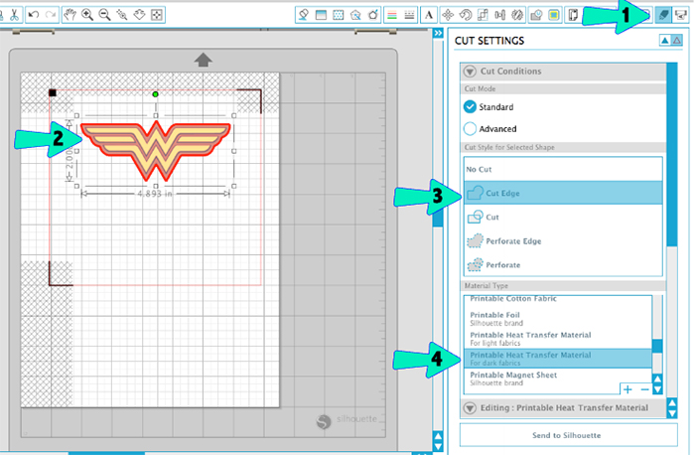Image resolution: width=695 pixels, height=455 pixels.
Task: Click the black registration mark square
Action: 53,92
